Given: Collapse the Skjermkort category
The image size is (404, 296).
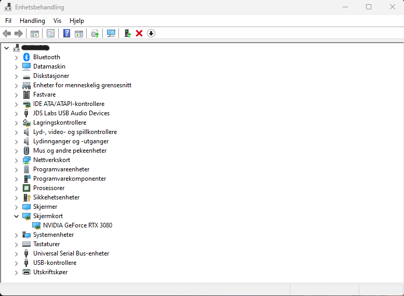Looking at the screenshot, I should [16, 216].
